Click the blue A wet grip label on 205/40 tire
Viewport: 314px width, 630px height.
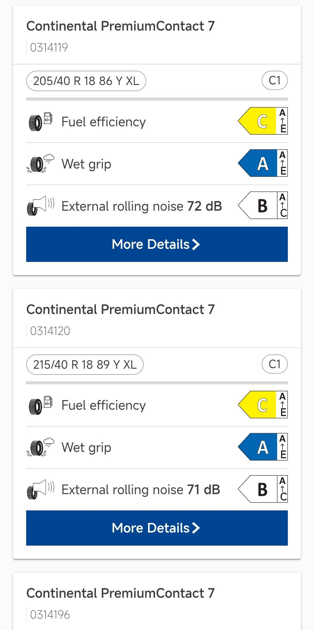(x=263, y=163)
